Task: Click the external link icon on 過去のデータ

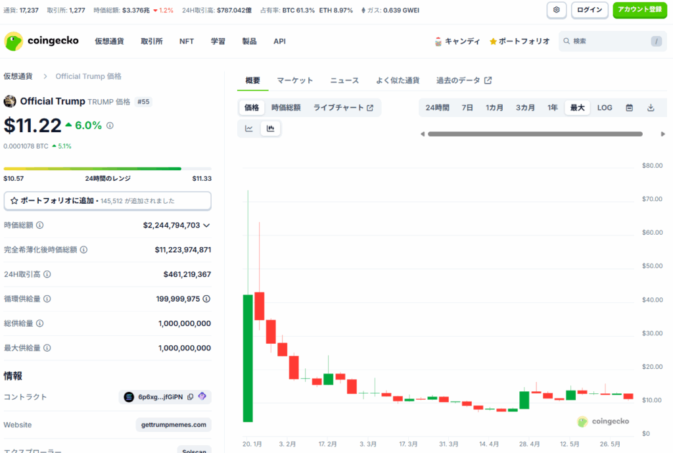Action: coord(488,80)
